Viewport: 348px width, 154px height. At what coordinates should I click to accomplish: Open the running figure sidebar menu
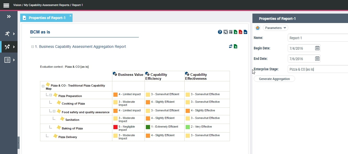9,34
